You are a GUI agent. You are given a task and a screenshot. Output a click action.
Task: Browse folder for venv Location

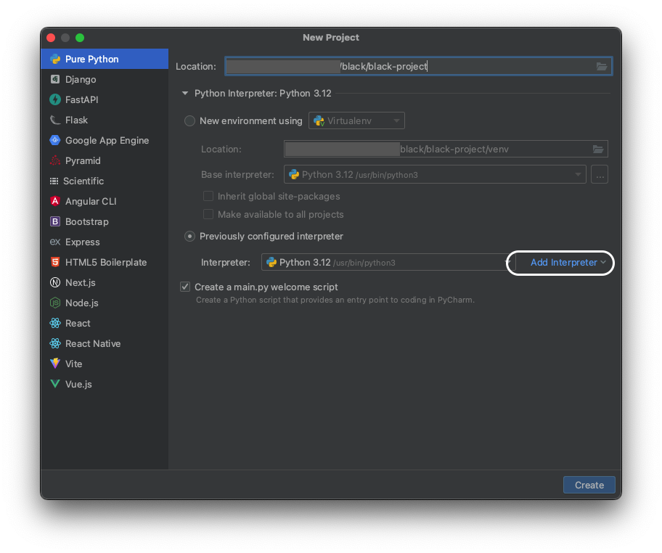click(598, 149)
